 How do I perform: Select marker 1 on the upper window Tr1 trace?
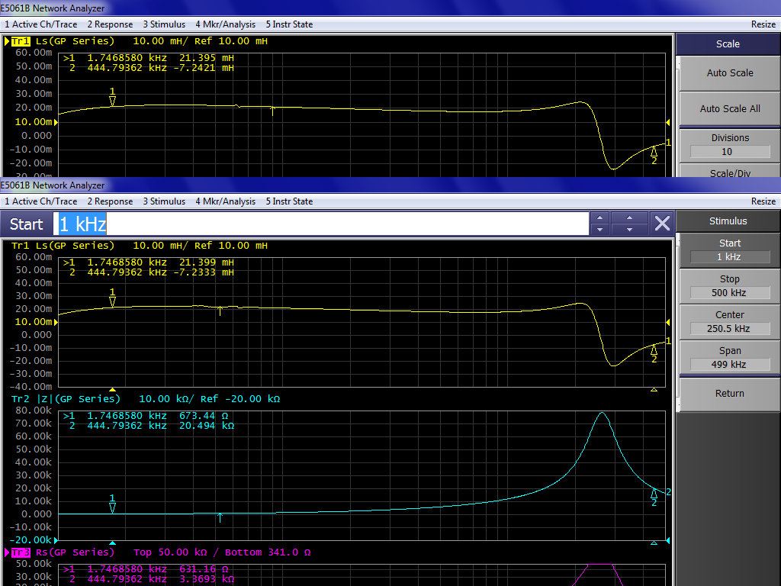pos(113,97)
